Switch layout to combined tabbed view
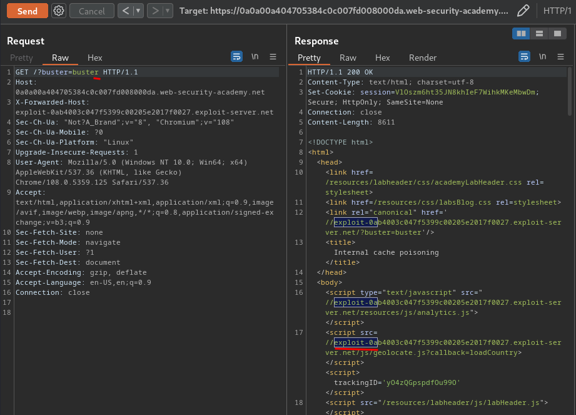 (x=557, y=33)
